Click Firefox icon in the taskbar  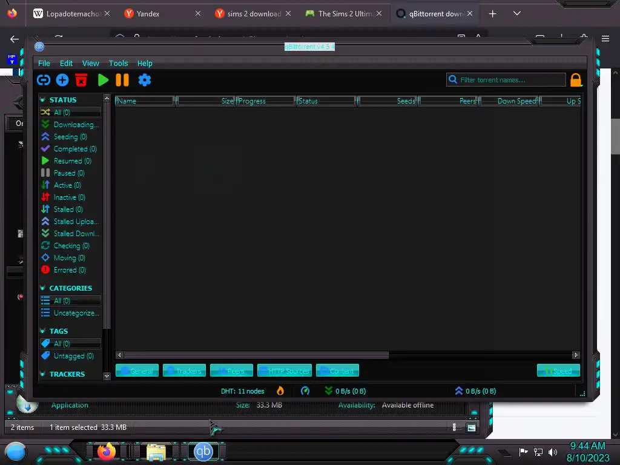[107, 451]
